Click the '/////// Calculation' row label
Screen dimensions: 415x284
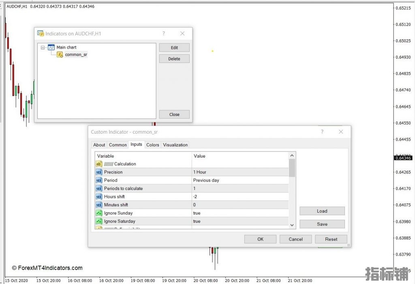[x=120, y=164]
